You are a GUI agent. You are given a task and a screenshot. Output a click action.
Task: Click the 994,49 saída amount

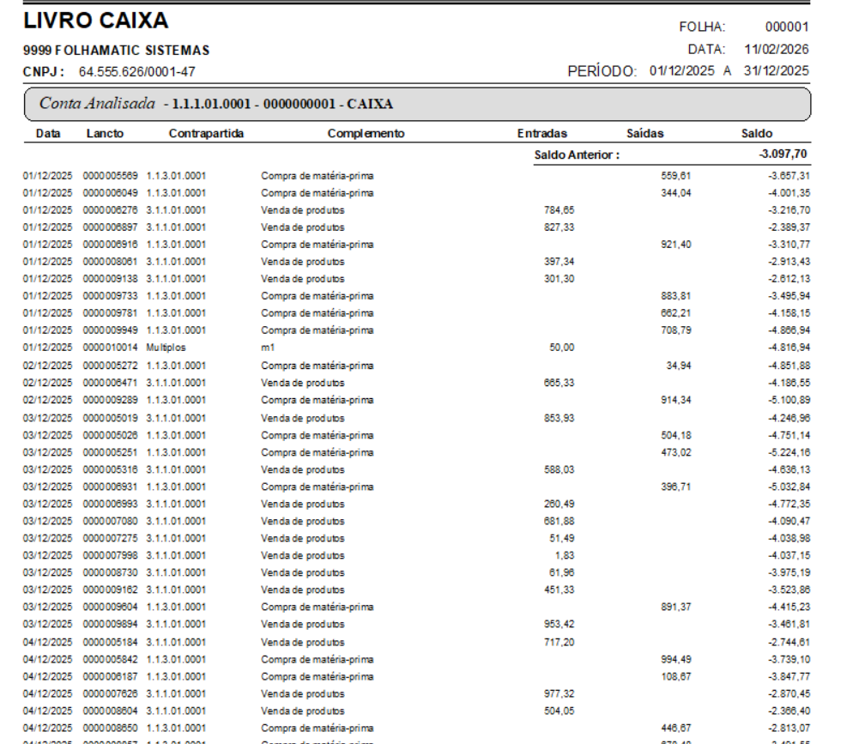pyautogui.click(x=676, y=659)
